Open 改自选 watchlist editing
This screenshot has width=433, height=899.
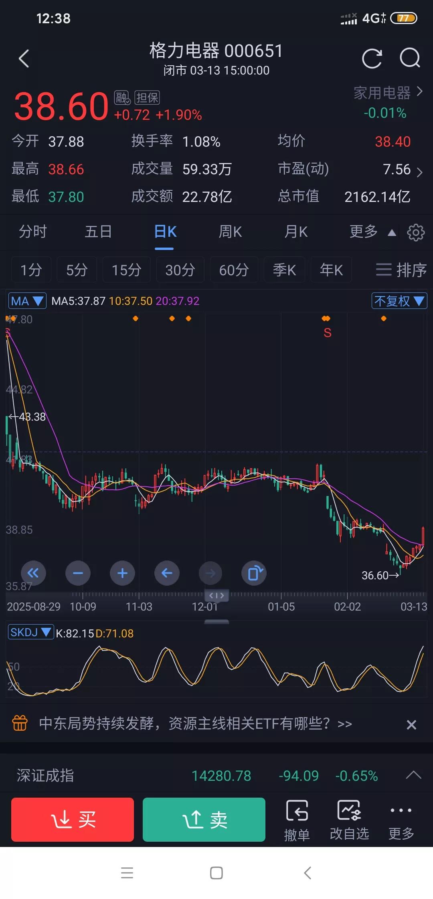[349, 820]
